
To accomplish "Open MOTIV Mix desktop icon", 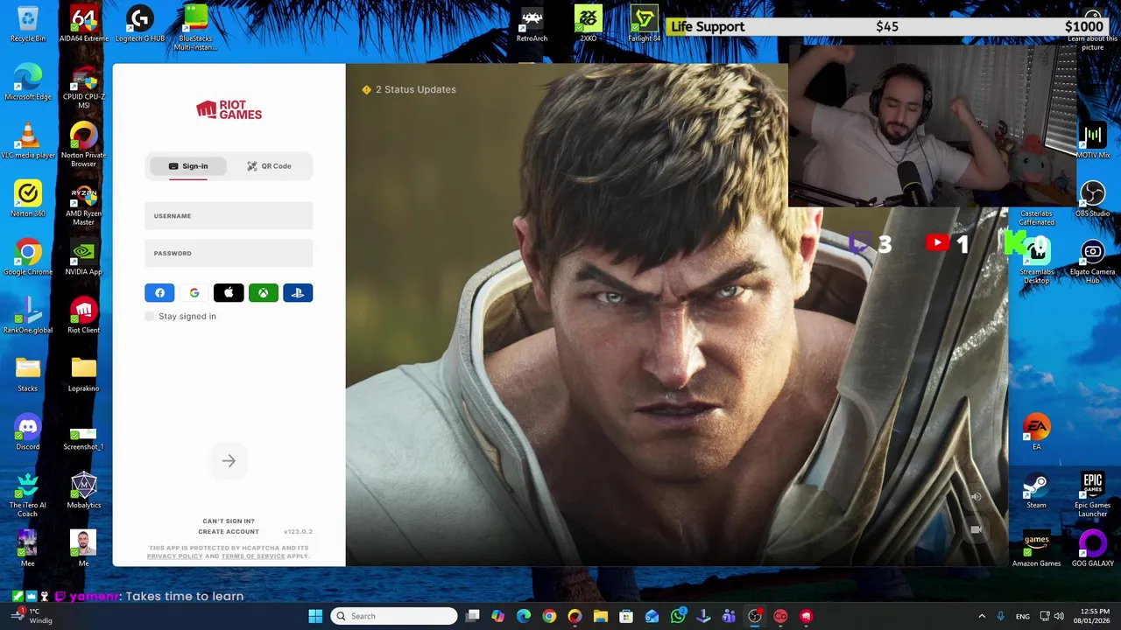I will pyautogui.click(x=1092, y=141).
